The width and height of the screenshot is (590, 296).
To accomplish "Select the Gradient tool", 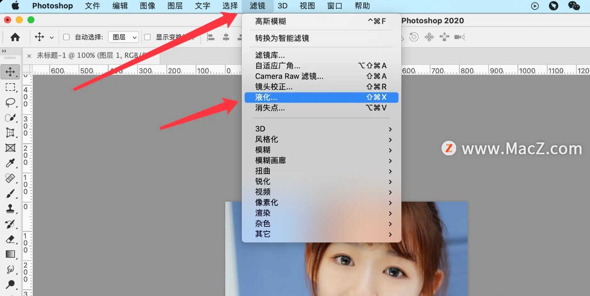I will [x=10, y=254].
